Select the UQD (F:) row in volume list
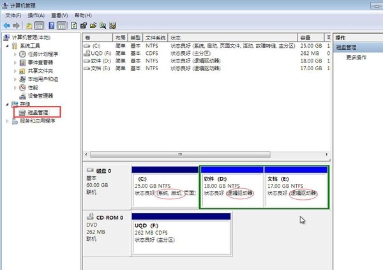Viewport: 383px width, 270px height. click(x=207, y=53)
